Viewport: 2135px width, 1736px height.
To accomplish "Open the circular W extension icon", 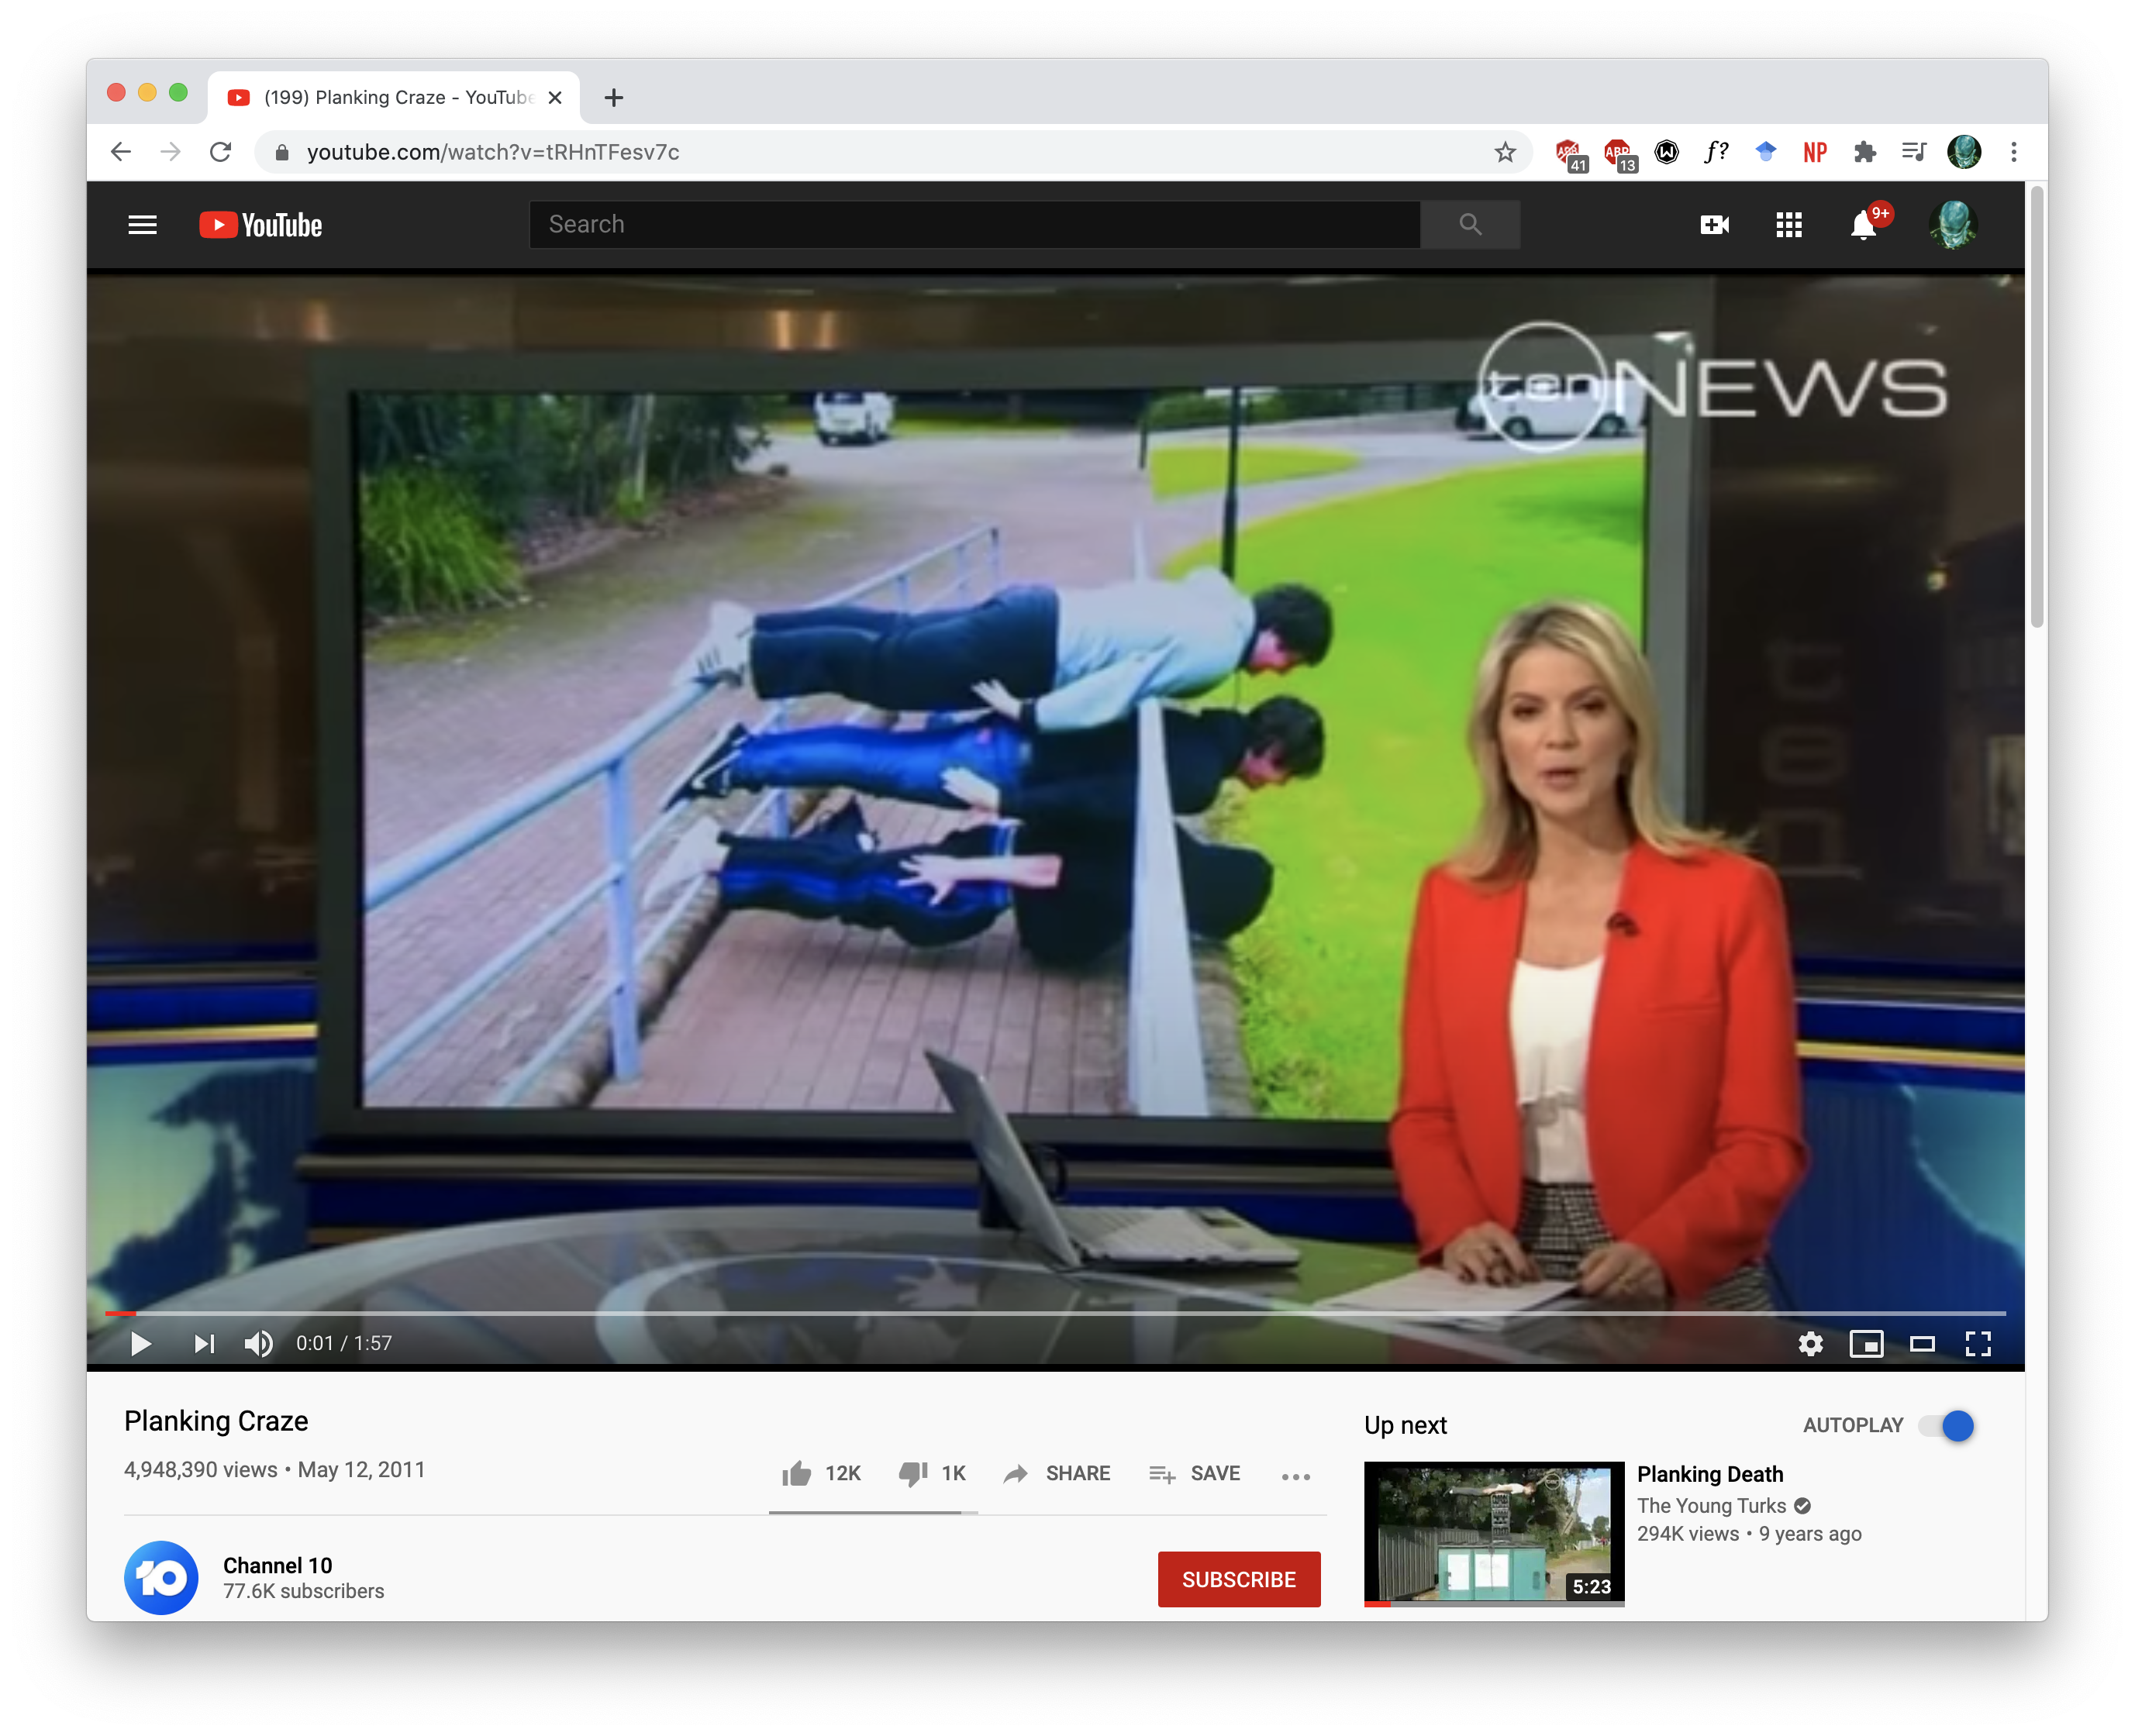I will tap(1667, 152).
